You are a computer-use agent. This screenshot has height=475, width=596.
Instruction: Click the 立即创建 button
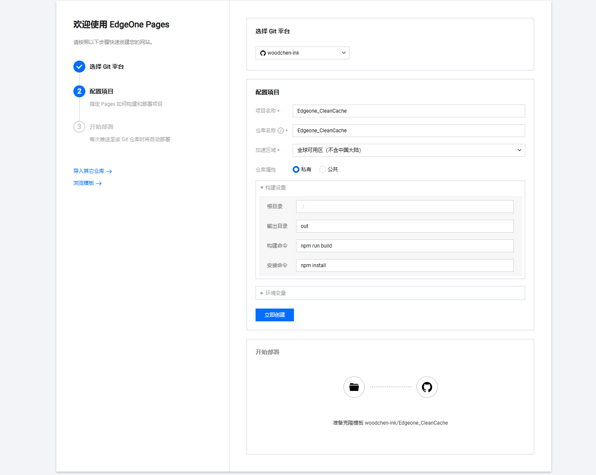(x=275, y=315)
